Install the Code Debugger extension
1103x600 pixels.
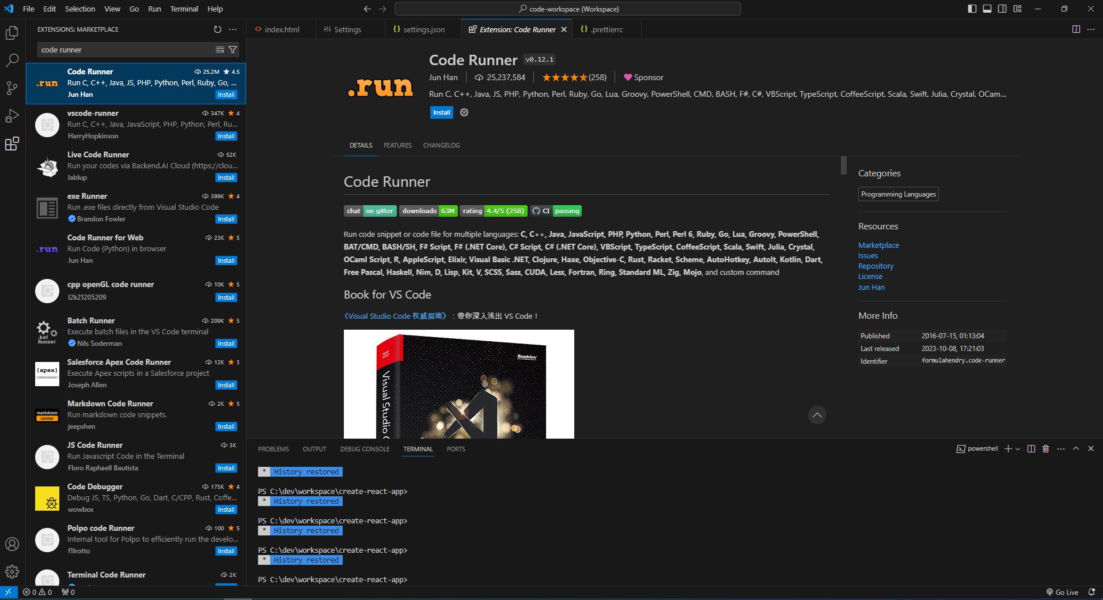[226, 510]
